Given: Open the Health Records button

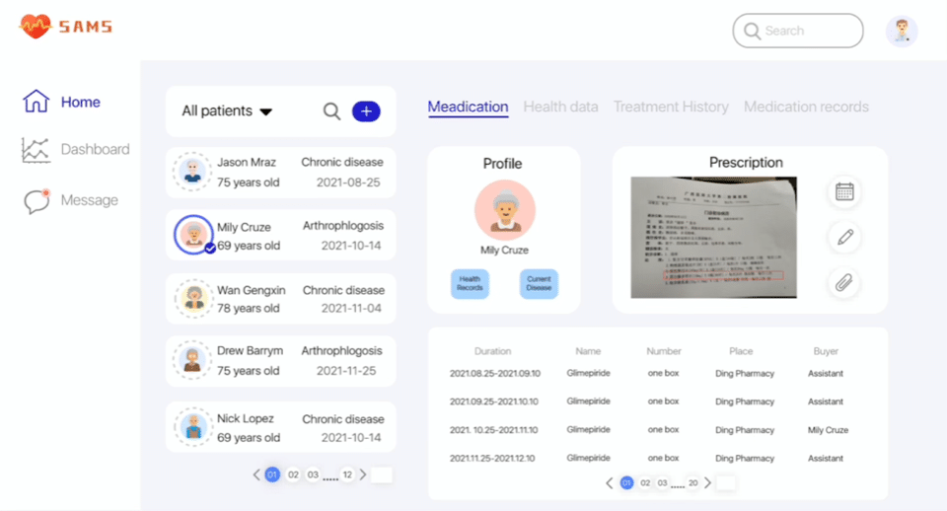Looking at the screenshot, I should point(470,283).
